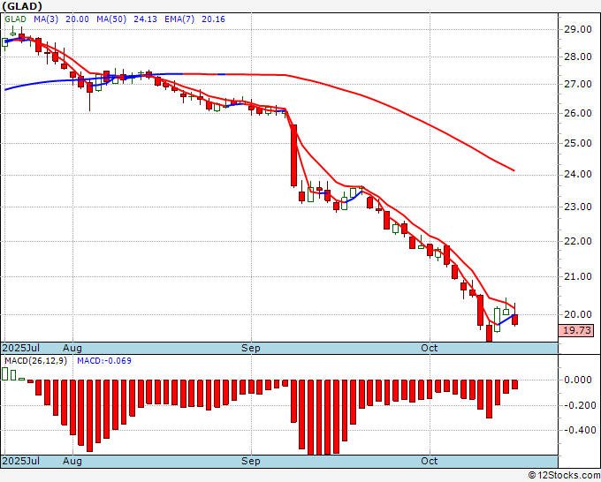This screenshot has height=482, width=601.
Task: Click the 24.00 price axis label
Action: coord(577,174)
